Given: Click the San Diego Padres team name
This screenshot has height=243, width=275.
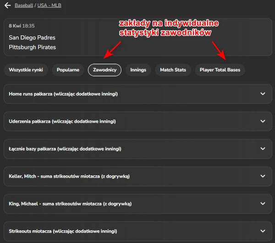Looking at the screenshot, I should pos(32,38).
